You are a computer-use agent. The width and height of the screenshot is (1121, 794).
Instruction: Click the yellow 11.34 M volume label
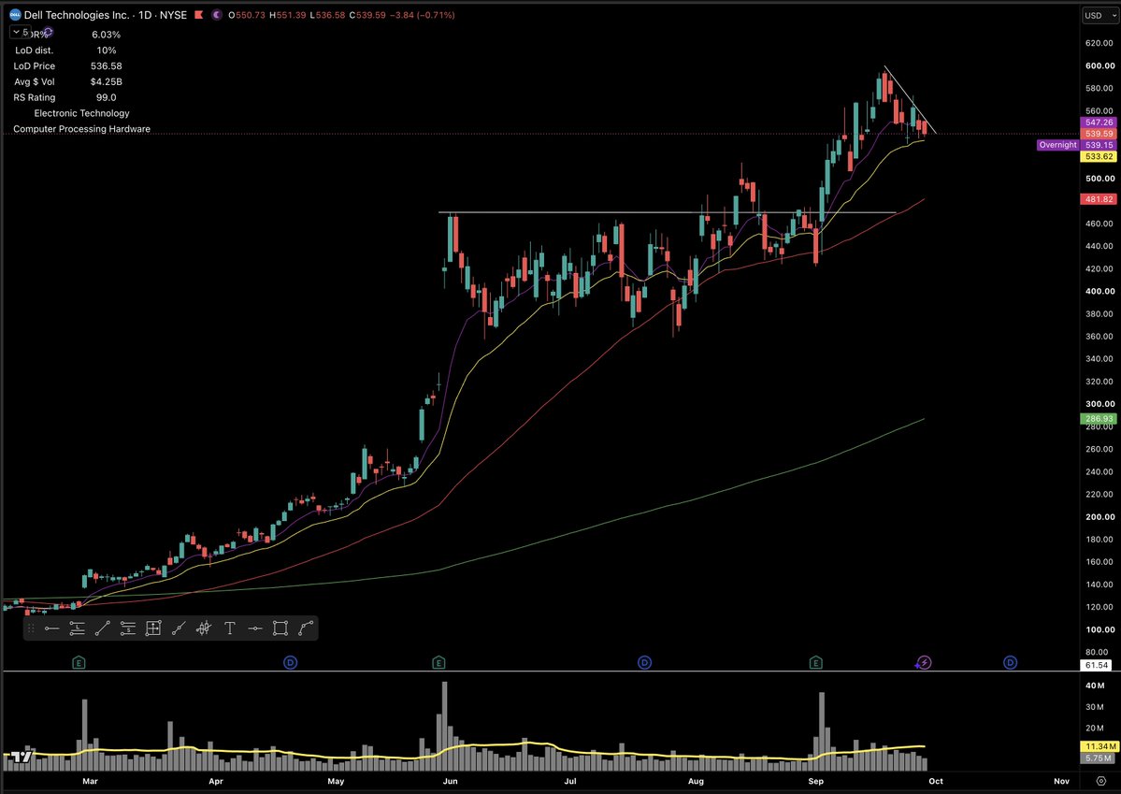[x=1098, y=747]
